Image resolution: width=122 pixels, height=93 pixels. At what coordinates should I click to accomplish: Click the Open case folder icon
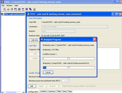pos(8,9)
